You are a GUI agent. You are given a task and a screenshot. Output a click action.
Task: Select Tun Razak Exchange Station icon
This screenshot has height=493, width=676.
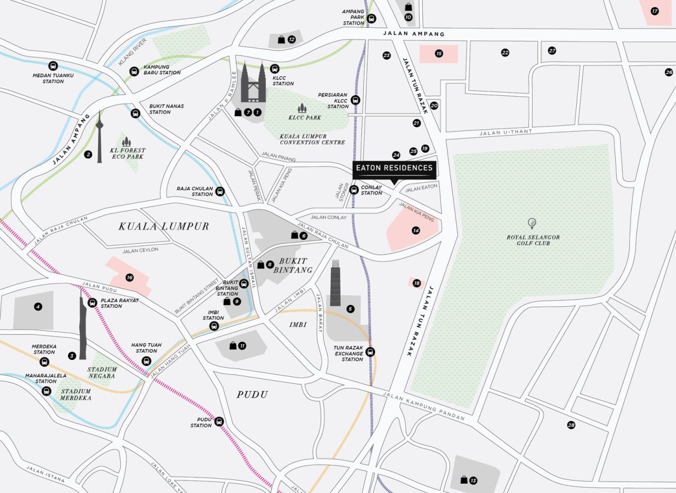click(371, 352)
